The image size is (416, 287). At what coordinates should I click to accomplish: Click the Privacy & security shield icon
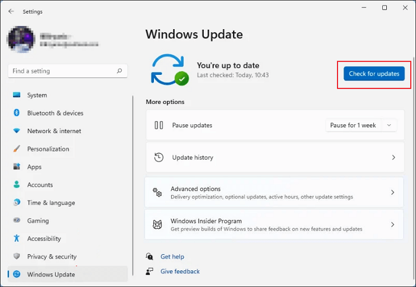coord(17,257)
